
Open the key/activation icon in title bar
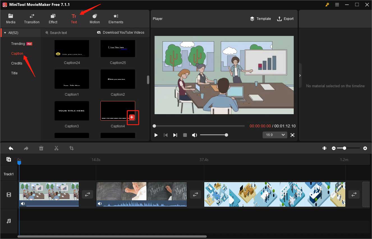pyautogui.click(x=327, y=4)
